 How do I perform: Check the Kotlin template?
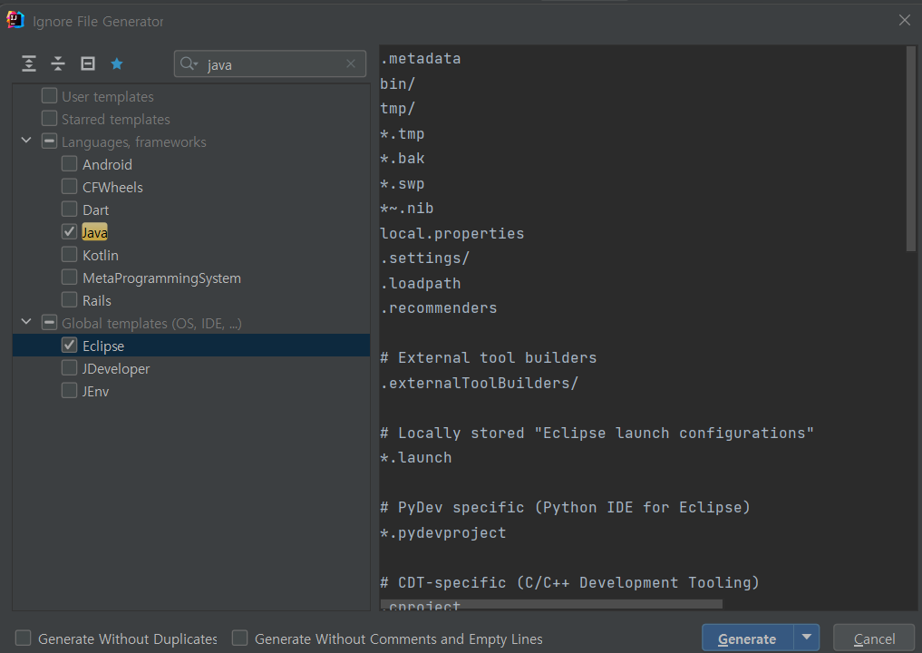[x=70, y=255]
